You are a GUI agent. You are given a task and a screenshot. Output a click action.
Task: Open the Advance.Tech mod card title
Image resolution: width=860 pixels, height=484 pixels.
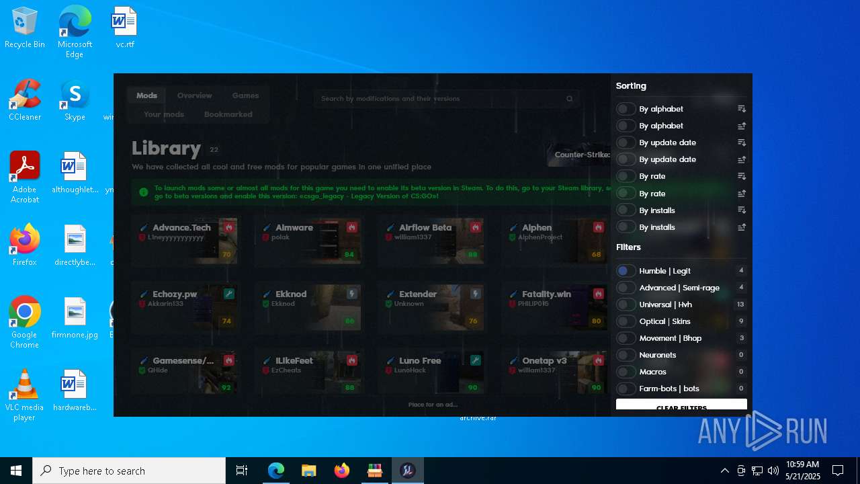181,228
